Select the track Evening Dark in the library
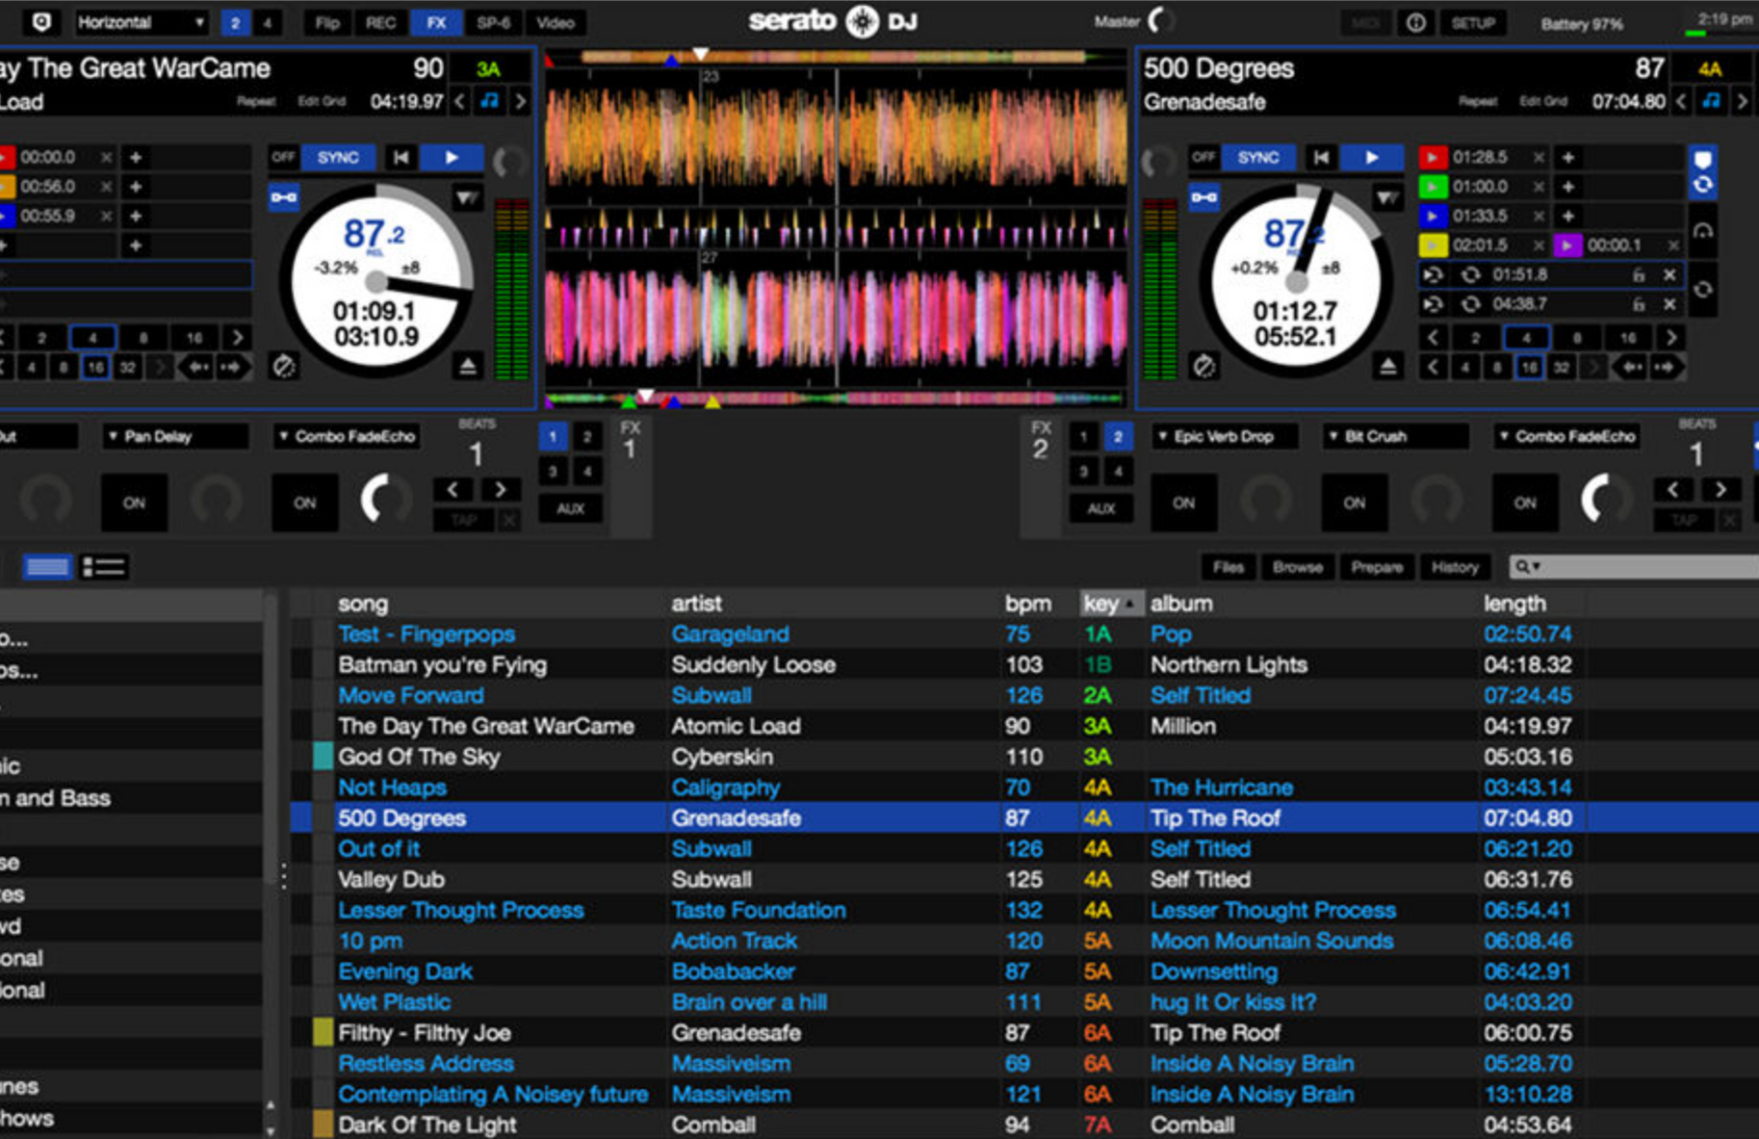This screenshot has width=1759, height=1139. pos(404,971)
